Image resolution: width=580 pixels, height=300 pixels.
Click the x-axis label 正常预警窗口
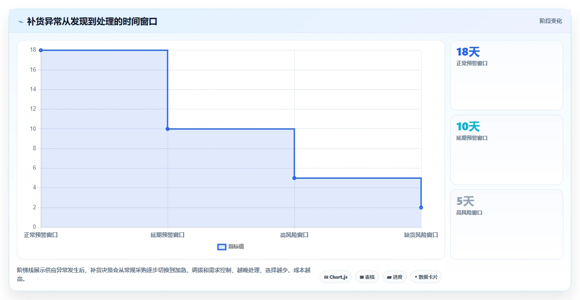click(41, 235)
